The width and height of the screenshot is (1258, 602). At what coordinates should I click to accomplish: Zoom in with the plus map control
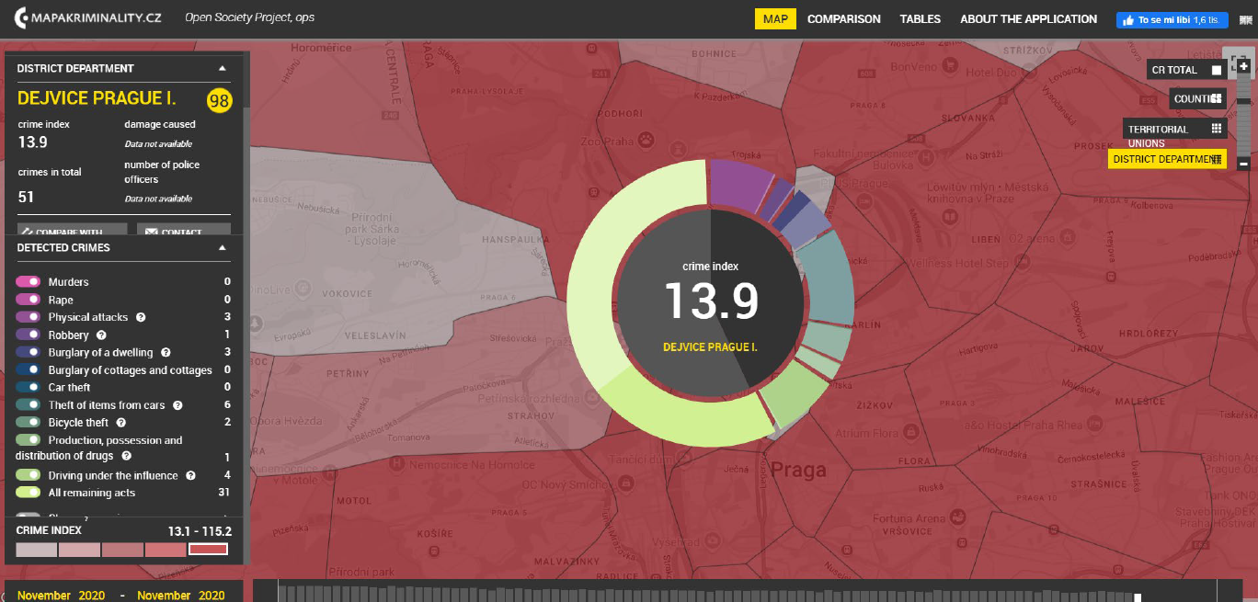(1243, 66)
